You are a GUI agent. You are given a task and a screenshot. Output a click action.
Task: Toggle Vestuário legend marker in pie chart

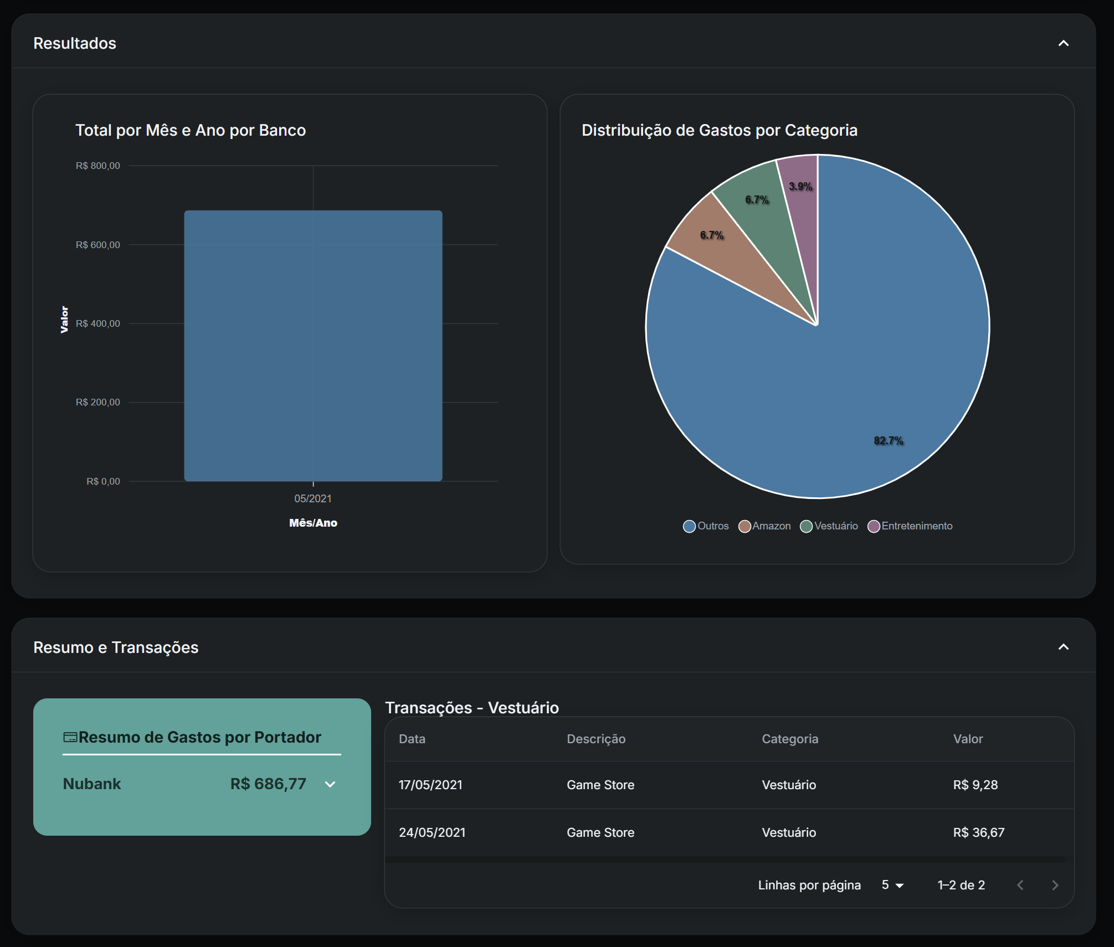(806, 526)
